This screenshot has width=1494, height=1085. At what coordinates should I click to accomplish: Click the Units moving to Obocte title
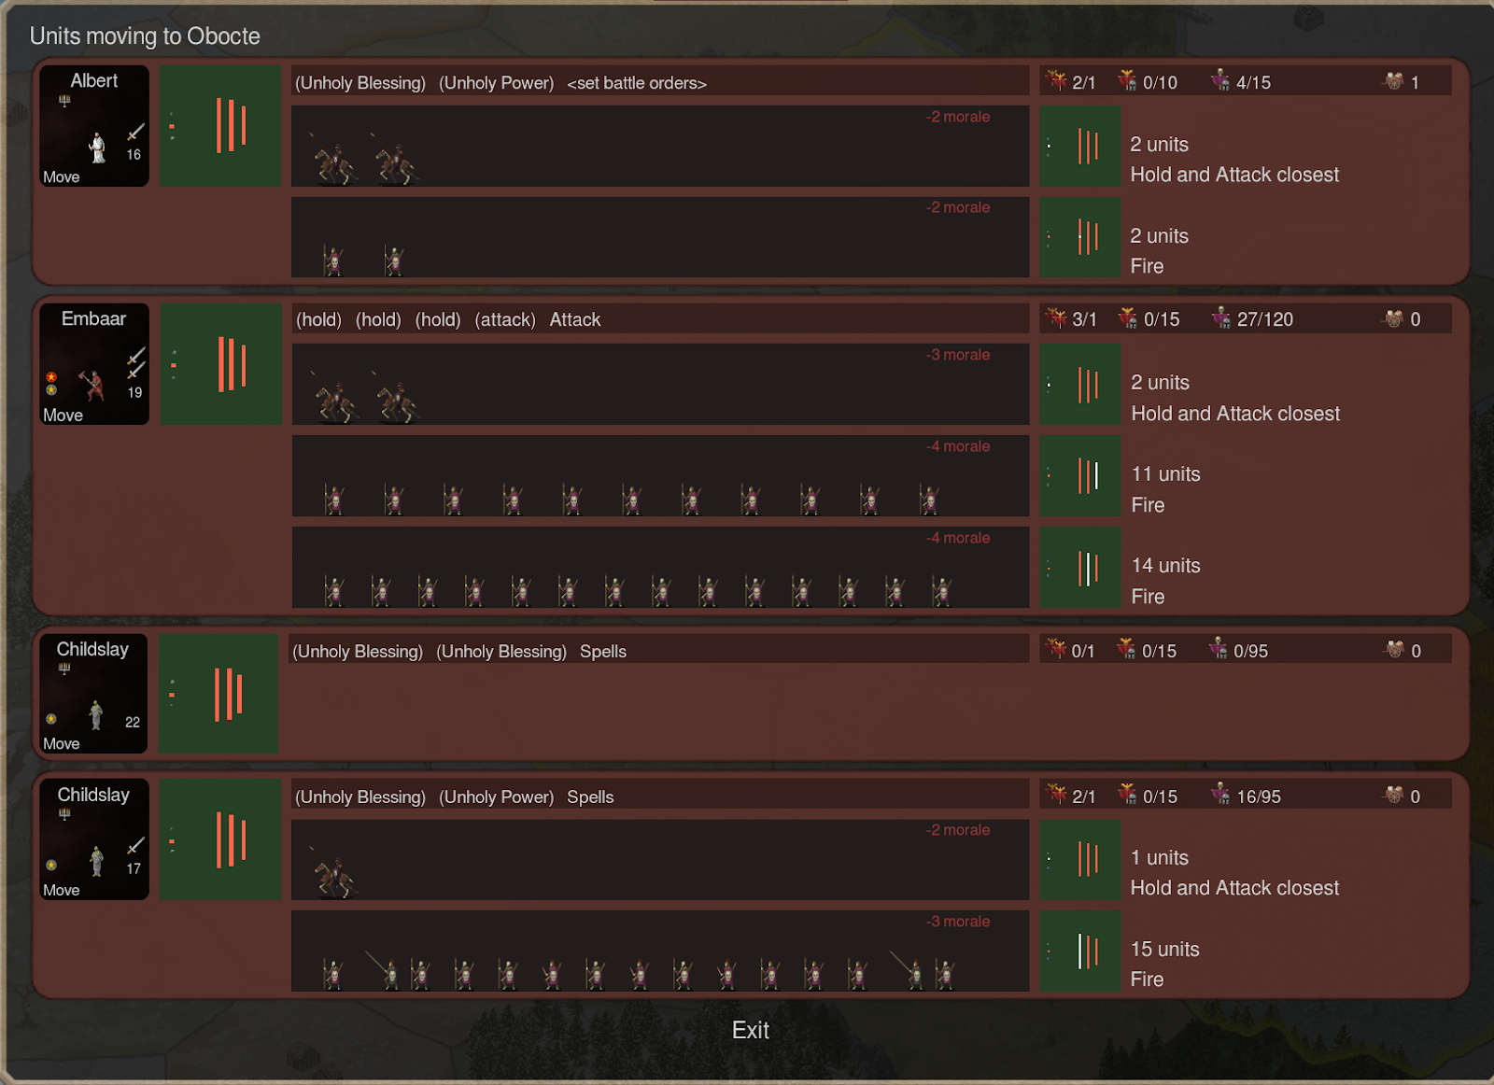145,36
